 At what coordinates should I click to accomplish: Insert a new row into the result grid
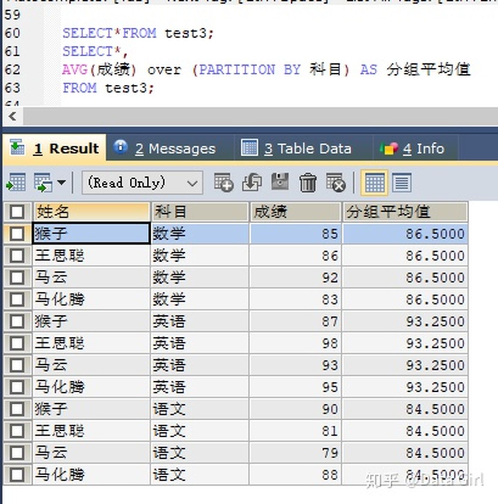pyautogui.click(x=223, y=183)
